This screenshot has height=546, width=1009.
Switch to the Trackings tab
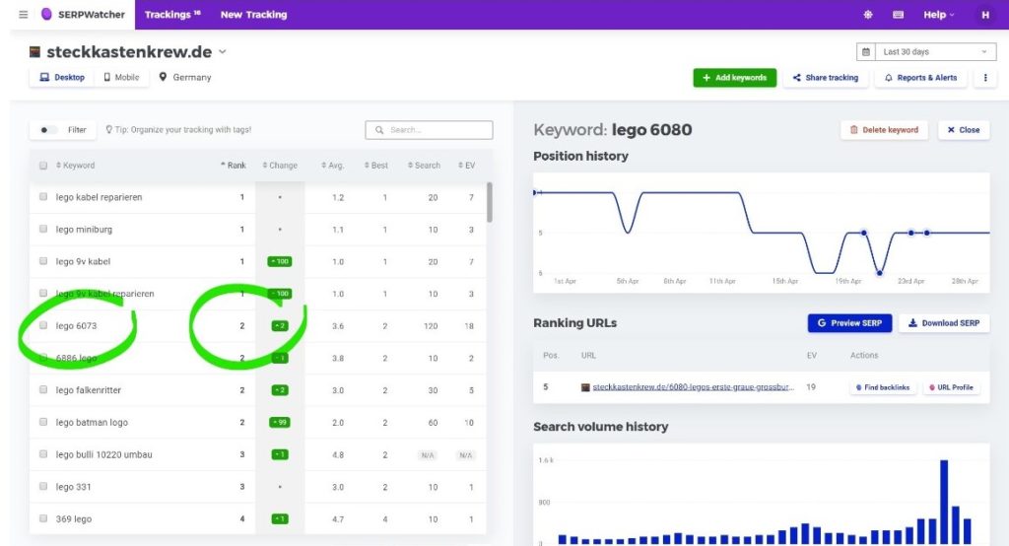[172, 14]
